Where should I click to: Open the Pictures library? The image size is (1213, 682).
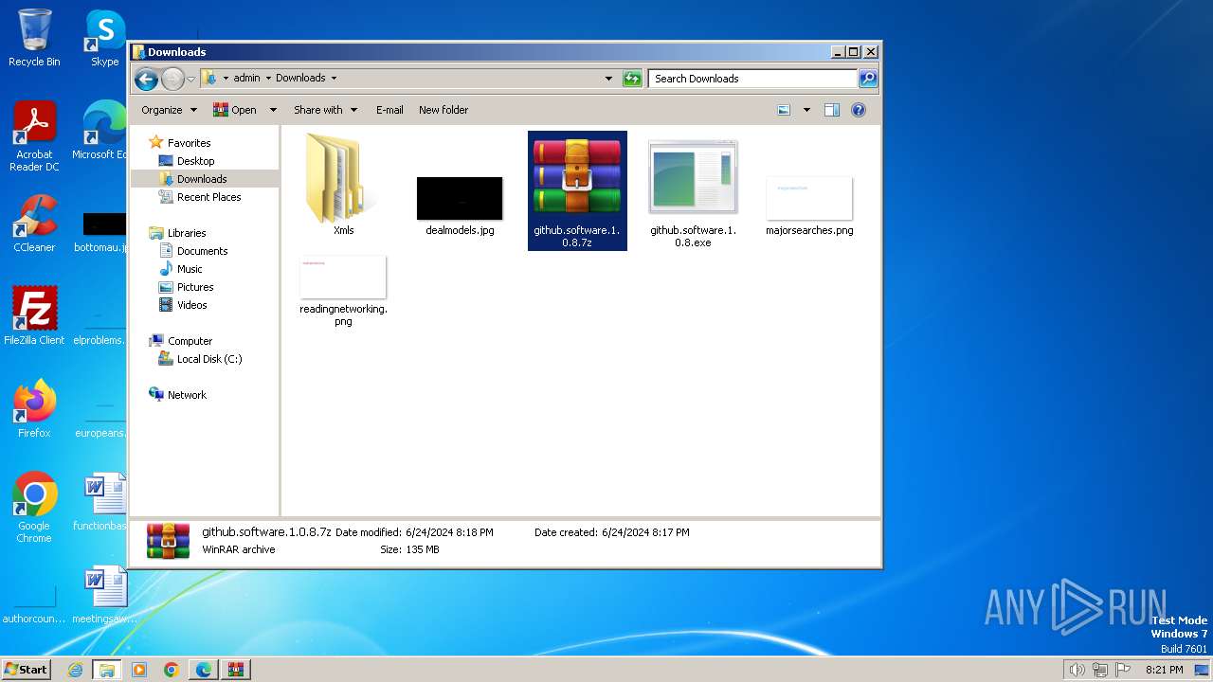[195, 287]
